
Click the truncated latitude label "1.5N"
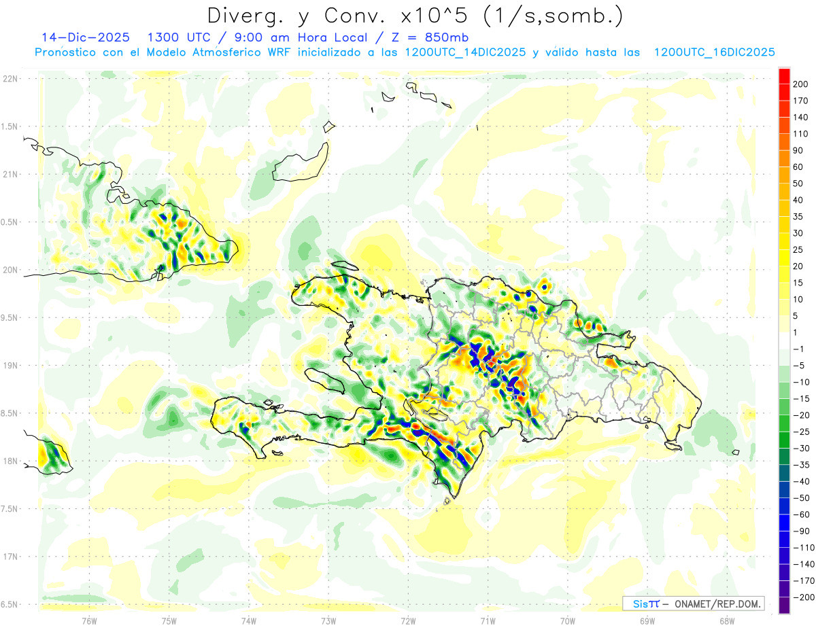pos(10,126)
